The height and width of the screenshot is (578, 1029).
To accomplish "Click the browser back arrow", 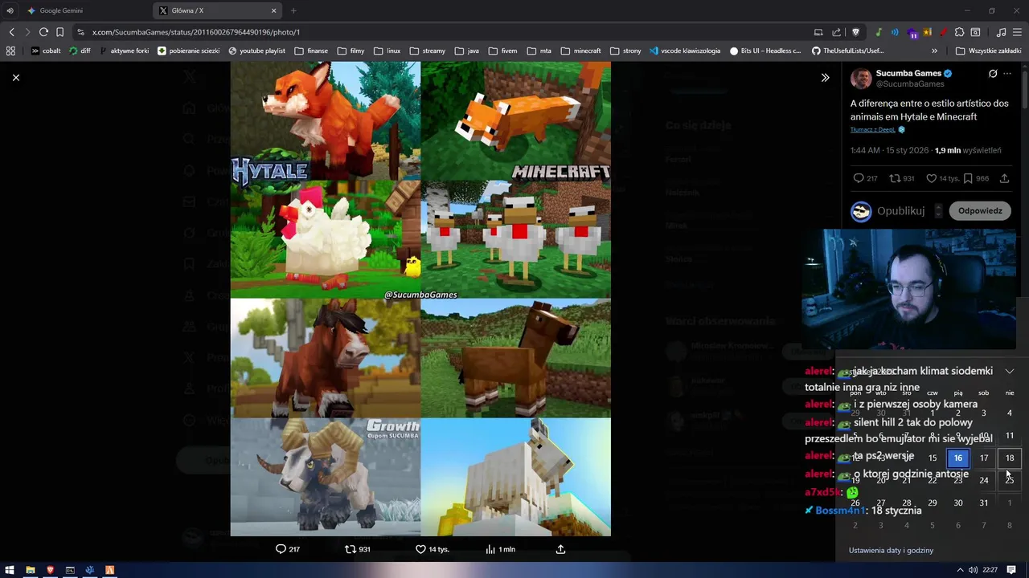I will 11,32.
